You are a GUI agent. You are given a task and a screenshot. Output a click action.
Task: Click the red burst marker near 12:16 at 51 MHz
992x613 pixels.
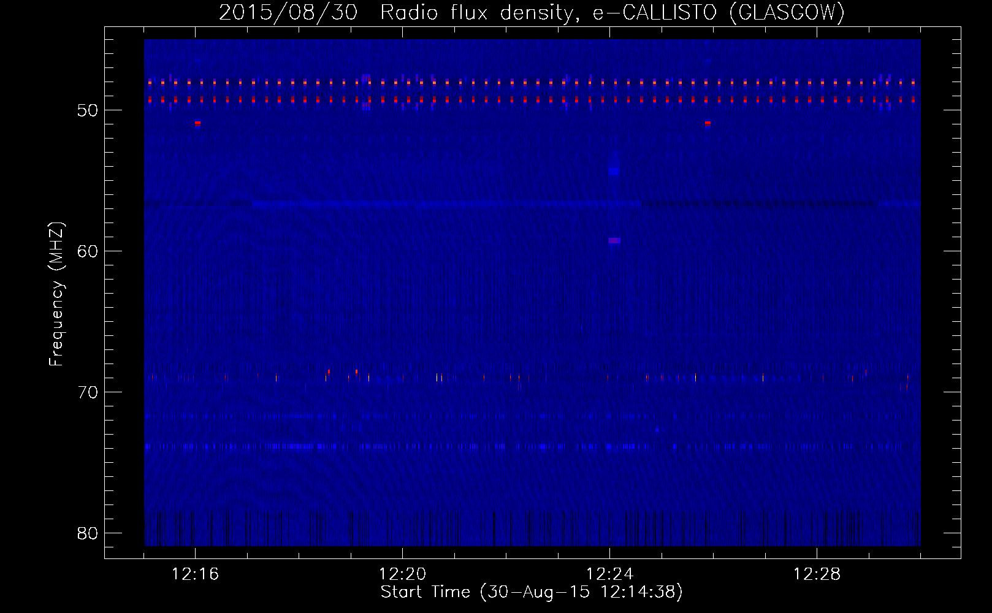[197, 123]
